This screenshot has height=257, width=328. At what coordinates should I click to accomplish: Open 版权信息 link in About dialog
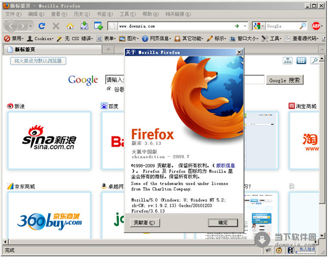click(225, 165)
